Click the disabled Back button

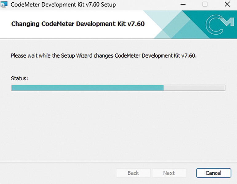133,173
